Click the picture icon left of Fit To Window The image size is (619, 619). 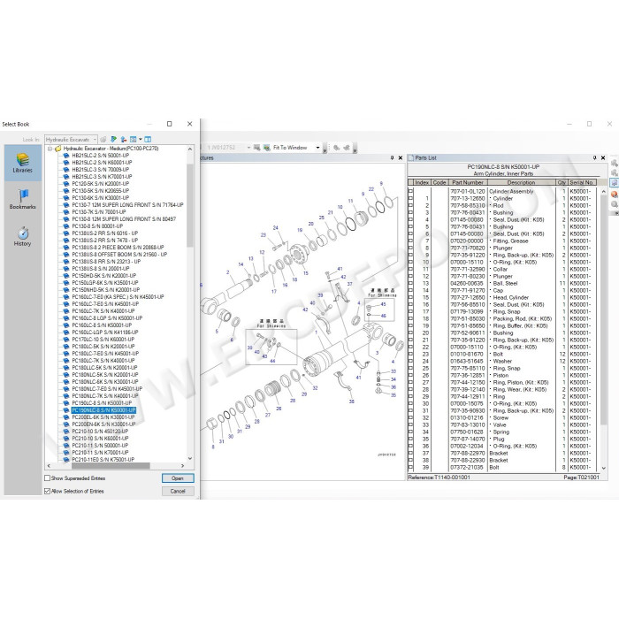(x=267, y=148)
